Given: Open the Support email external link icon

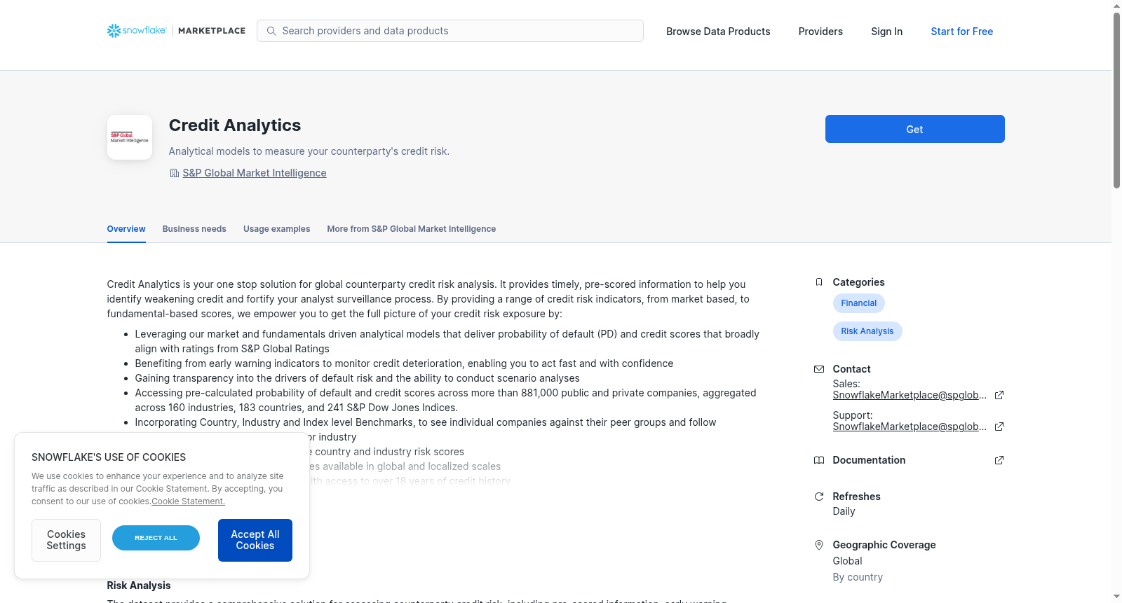Looking at the screenshot, I should [999, 427].
